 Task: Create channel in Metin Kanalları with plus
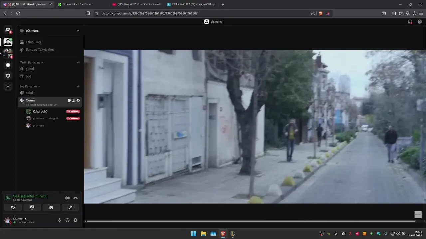(x=78, y=62)
